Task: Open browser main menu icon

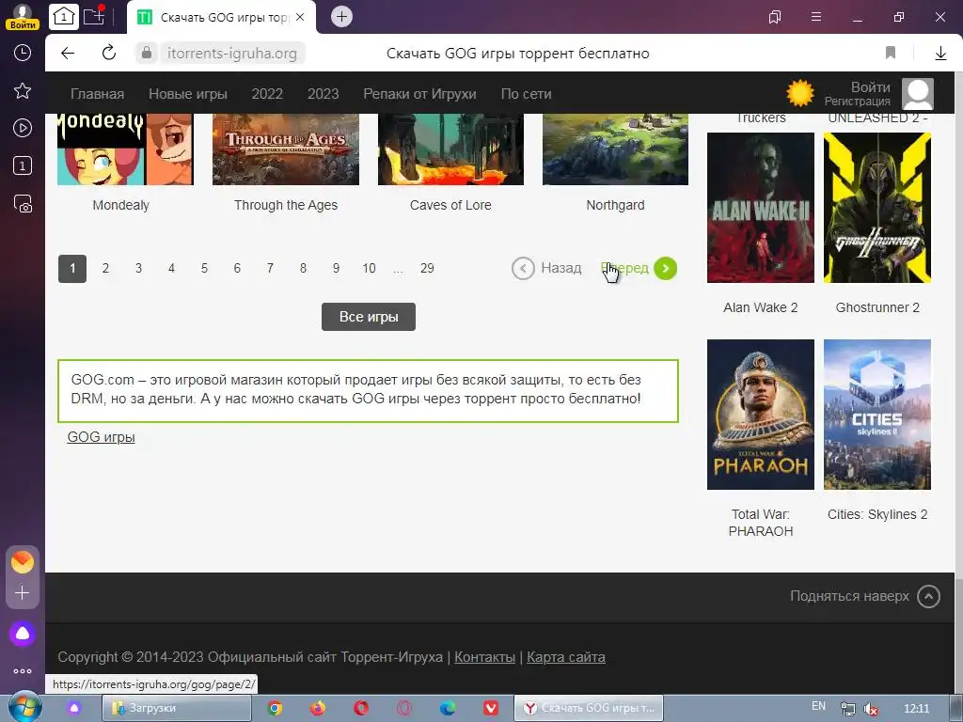Action: 816,17
